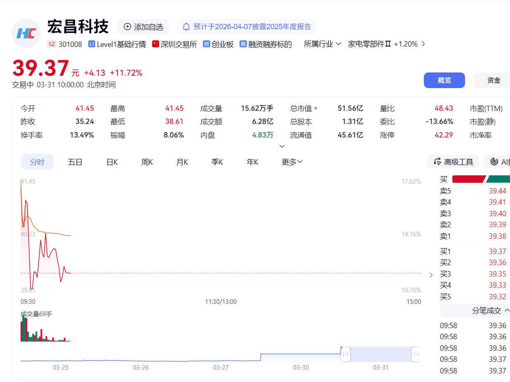Expand the 所属行业 dropdown
Screen dimensions: 510x382
(322, 44)
